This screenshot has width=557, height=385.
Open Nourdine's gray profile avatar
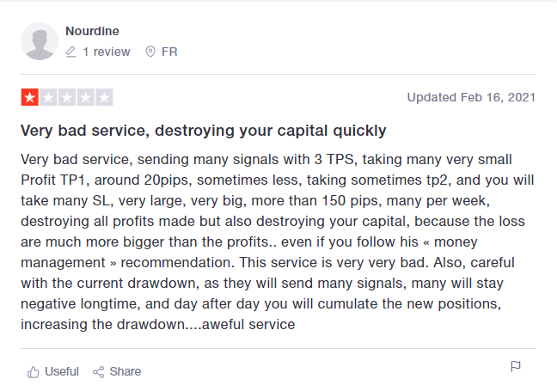tap(40, 41)
